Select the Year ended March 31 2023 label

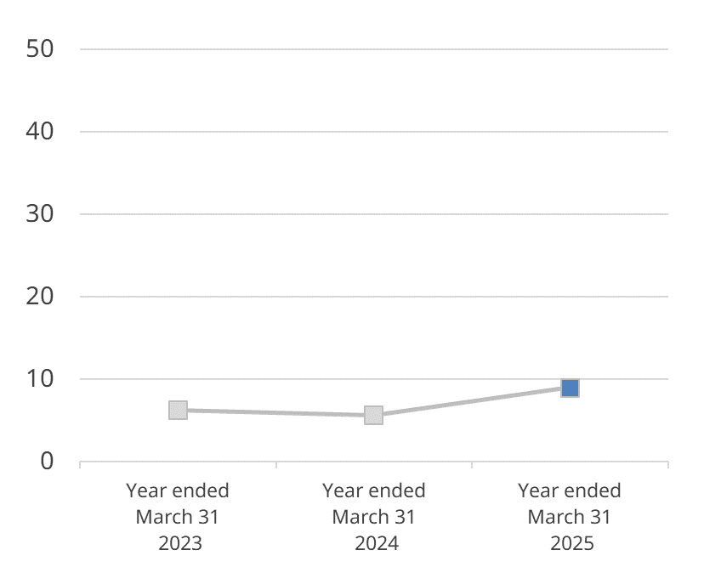178,517
